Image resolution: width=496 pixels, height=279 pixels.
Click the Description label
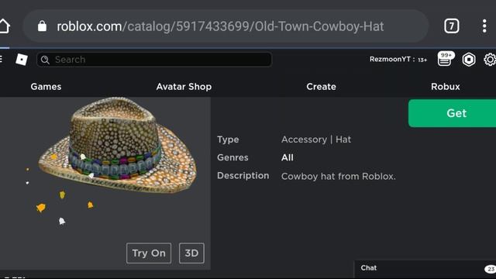coord(243,176)
